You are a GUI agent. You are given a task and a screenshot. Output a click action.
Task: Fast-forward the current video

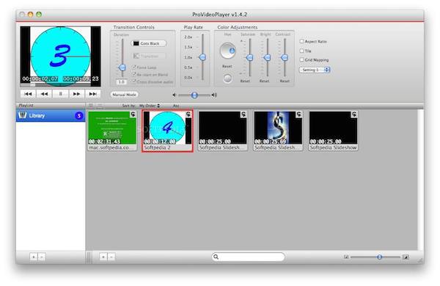coord(76,94)
